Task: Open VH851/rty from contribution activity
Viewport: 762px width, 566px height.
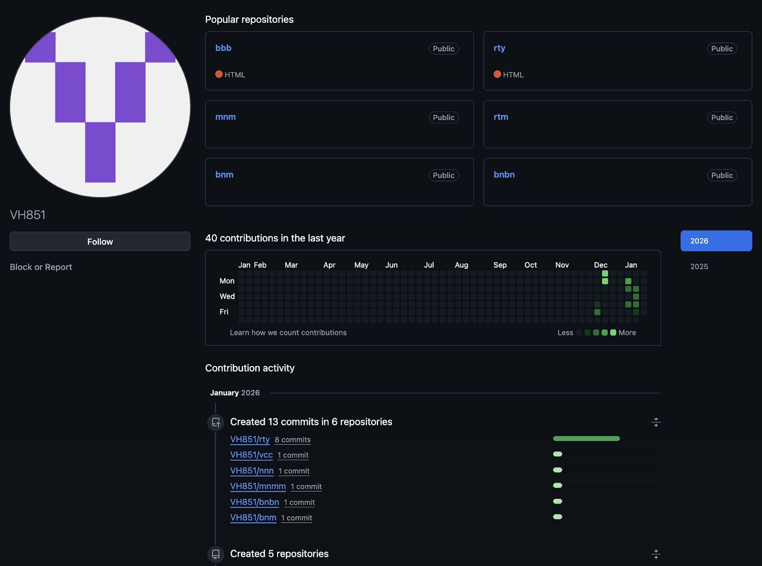Action: (x=250, y=439)
